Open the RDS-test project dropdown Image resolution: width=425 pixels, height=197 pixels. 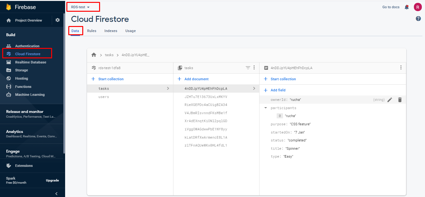80,7
